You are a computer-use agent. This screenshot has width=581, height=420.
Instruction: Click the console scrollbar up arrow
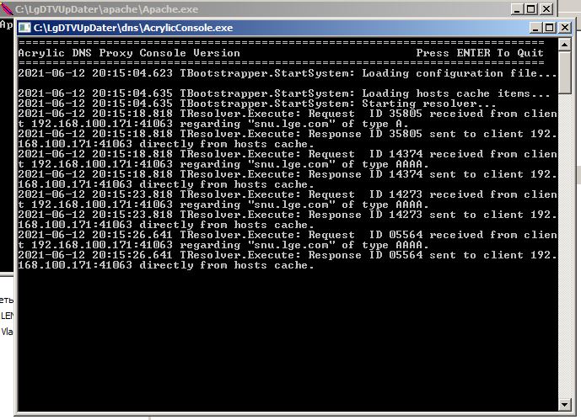(565, 45)
